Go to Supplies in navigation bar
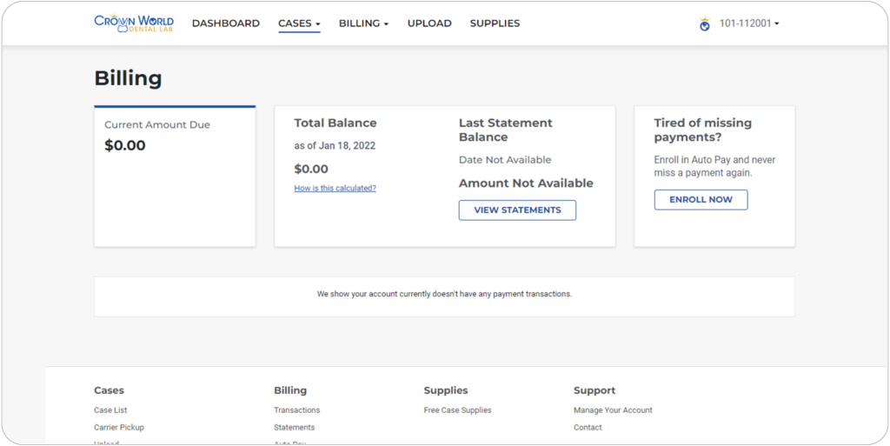Image resolution: width=890 pixels, height=446 pixels. [x=495, y=23]
